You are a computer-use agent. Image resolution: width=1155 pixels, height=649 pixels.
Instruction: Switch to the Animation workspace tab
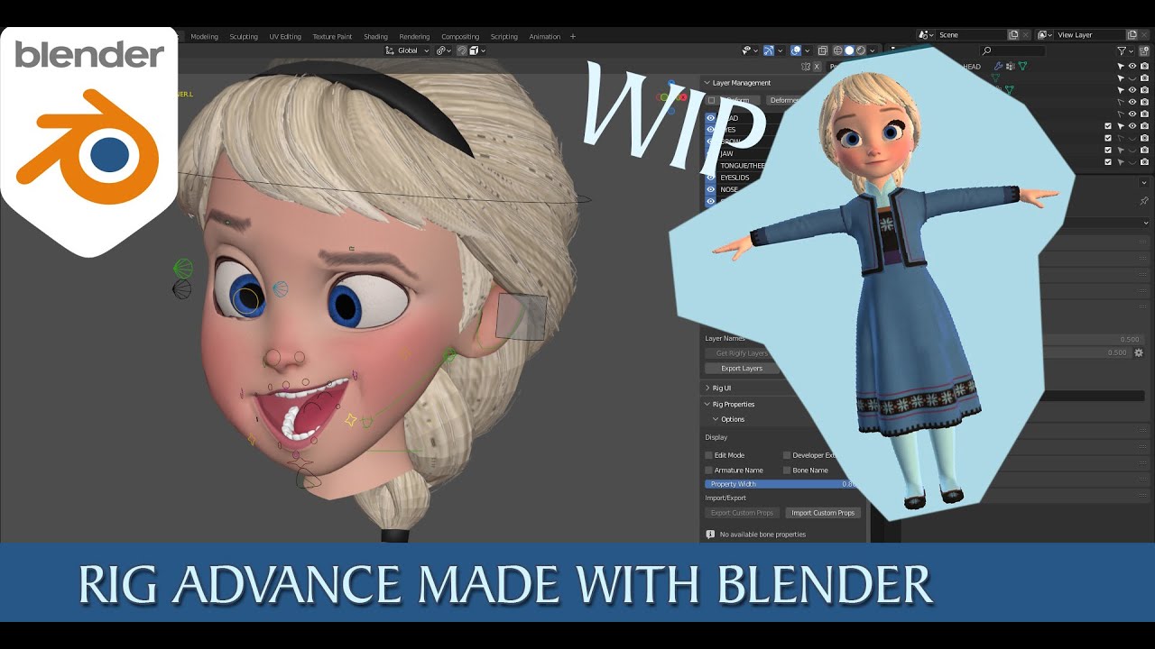[x=544, y=37]
